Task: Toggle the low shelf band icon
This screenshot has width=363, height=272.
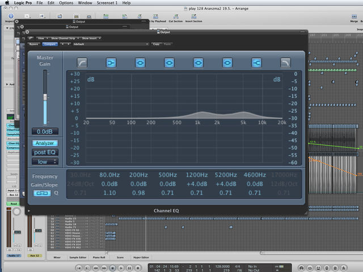Action: click(x=111, y=63)
